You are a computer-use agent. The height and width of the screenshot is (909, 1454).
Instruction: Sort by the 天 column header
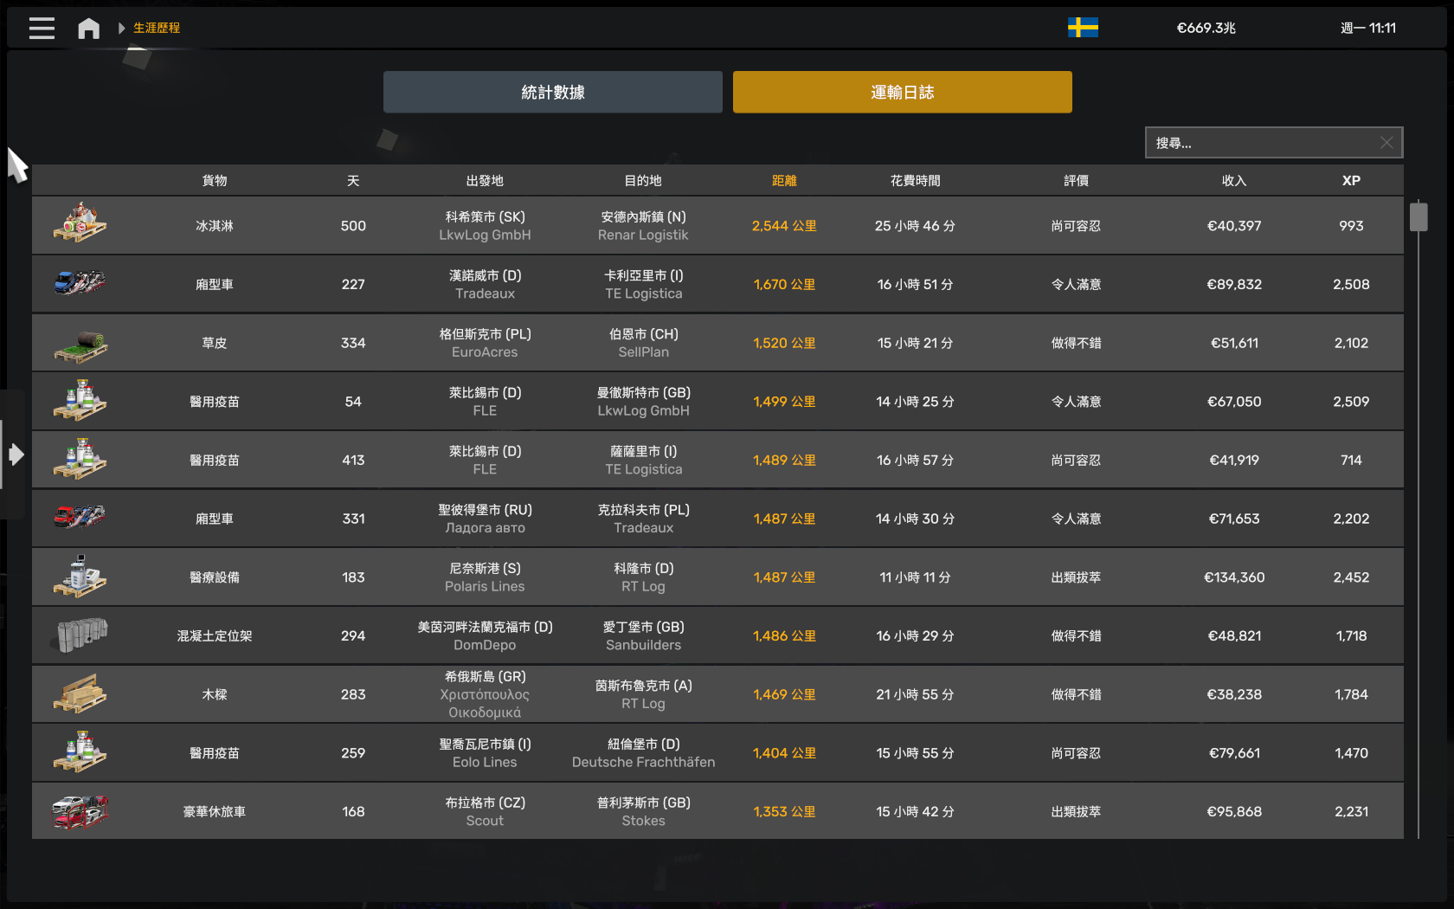[353, 180]
